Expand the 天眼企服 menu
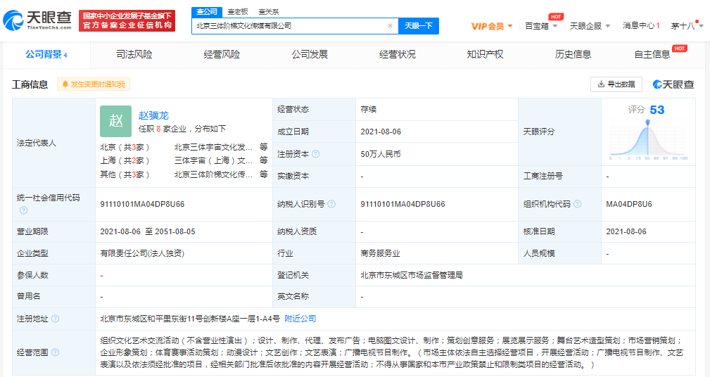Screen dimensions: 710x377 point(590,26)
